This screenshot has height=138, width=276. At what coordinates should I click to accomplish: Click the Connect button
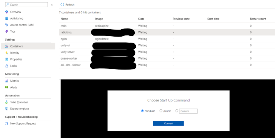click(169, 123)
